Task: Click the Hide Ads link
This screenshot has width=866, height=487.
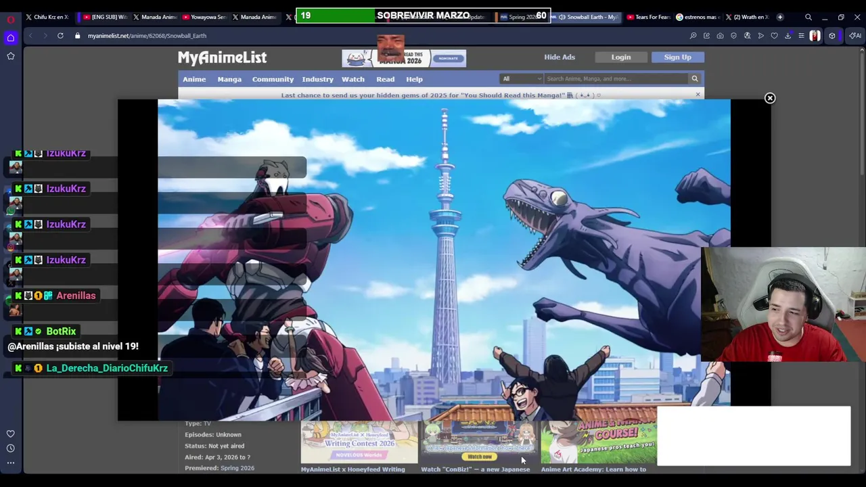Action: 560,57
